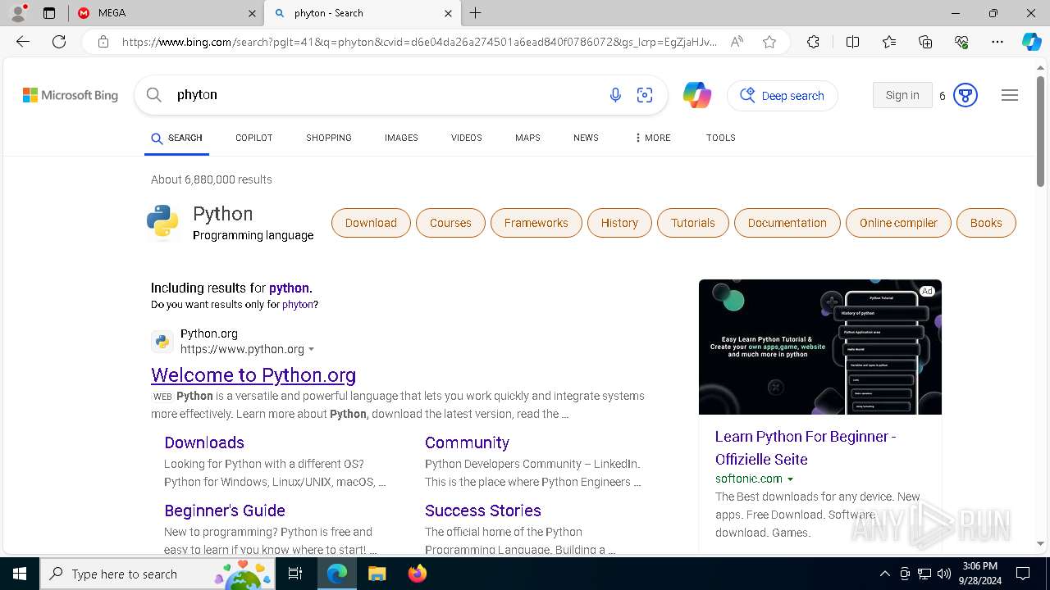View site information lock icon

(x=103, y=42)
